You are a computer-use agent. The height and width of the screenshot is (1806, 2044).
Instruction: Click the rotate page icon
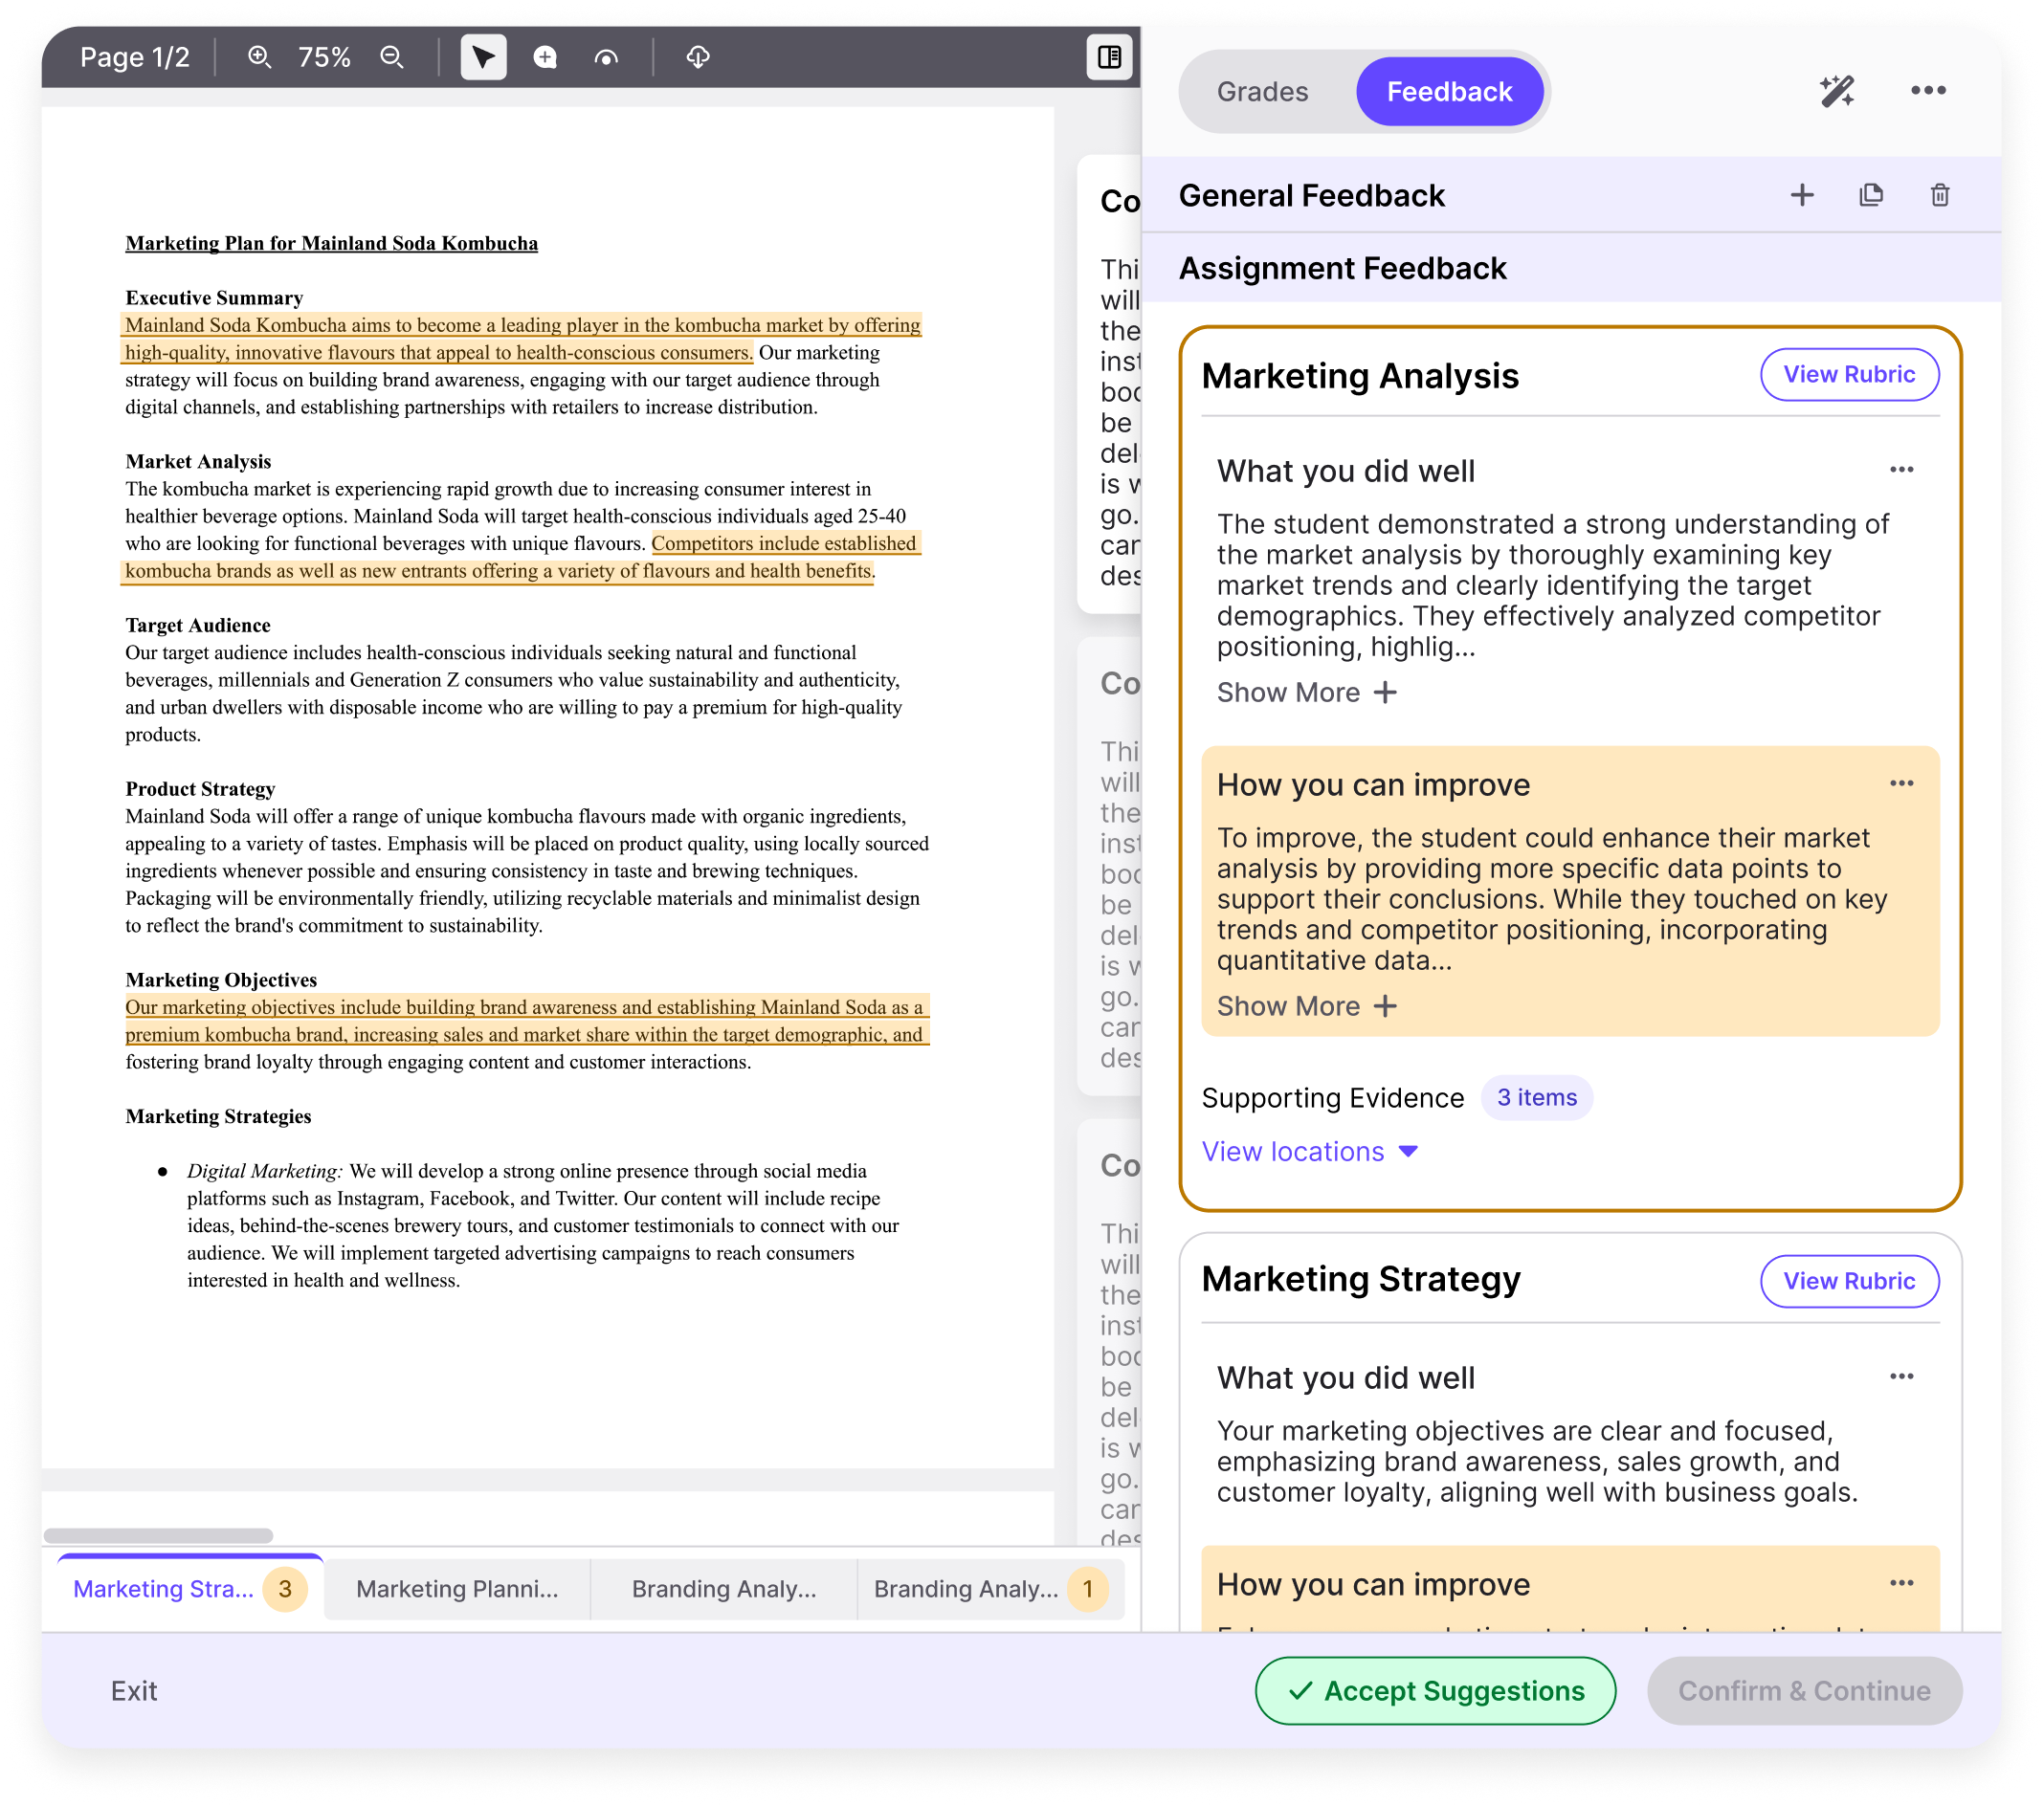606,57
